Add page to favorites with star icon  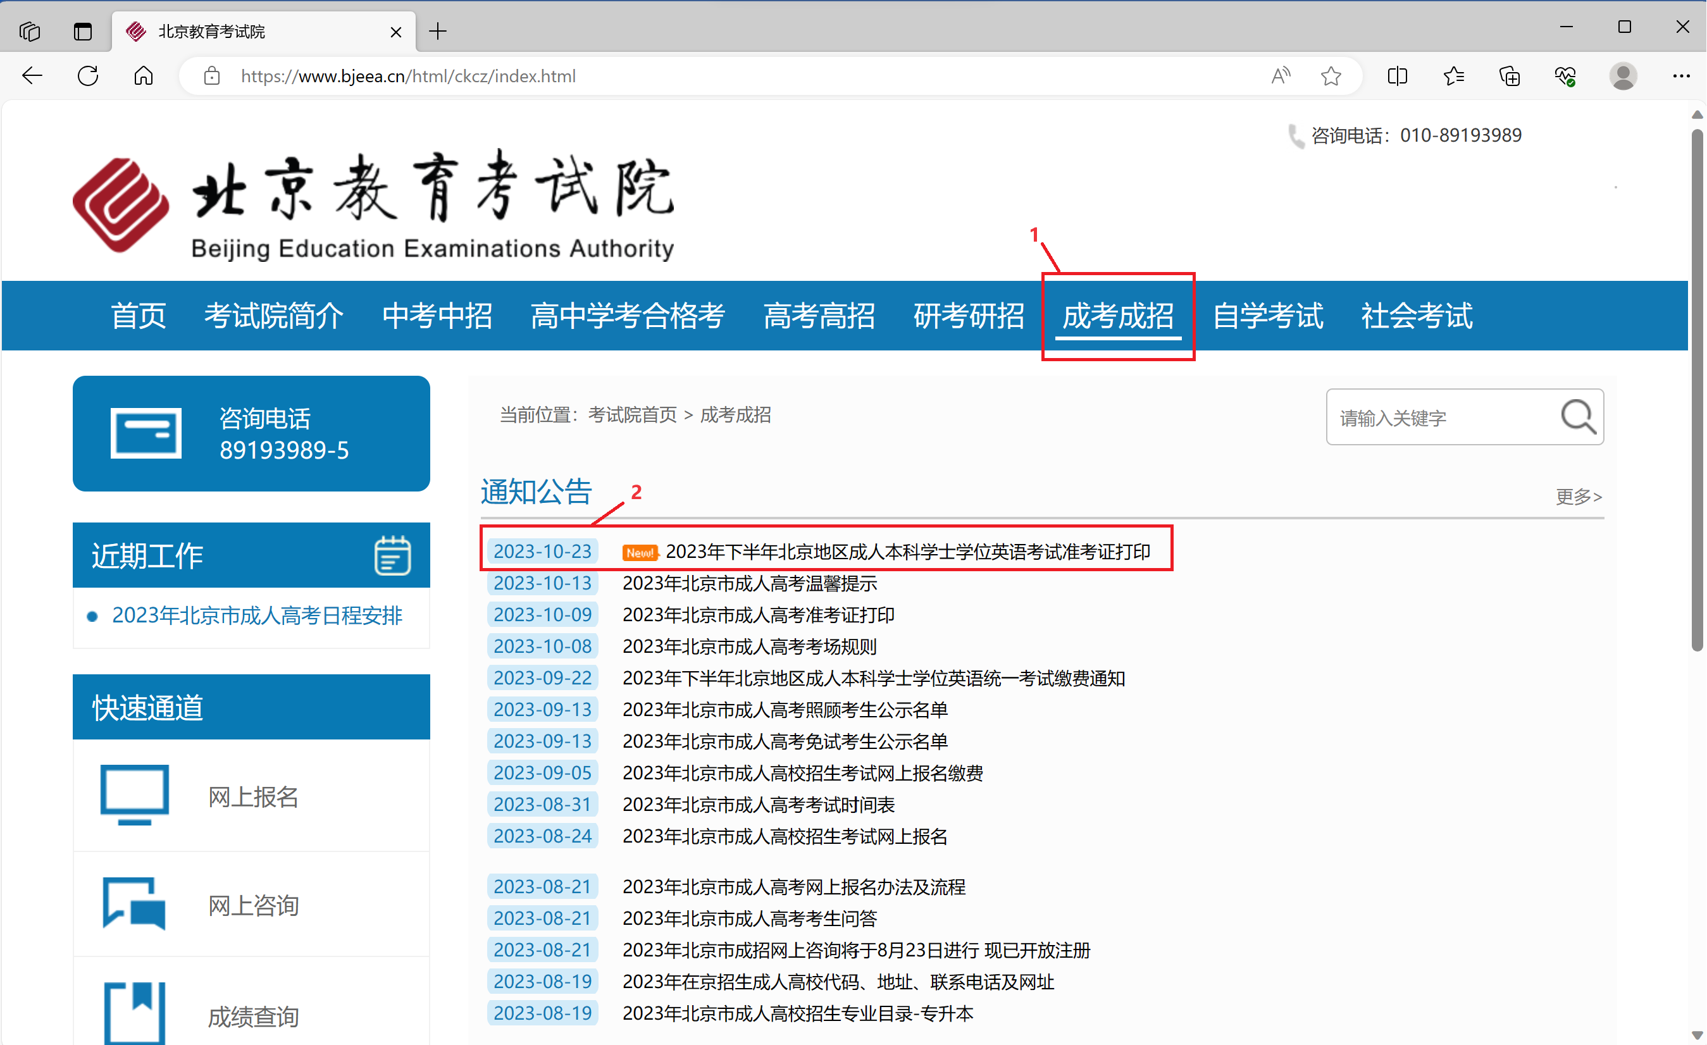click(x=1330, y=75)
